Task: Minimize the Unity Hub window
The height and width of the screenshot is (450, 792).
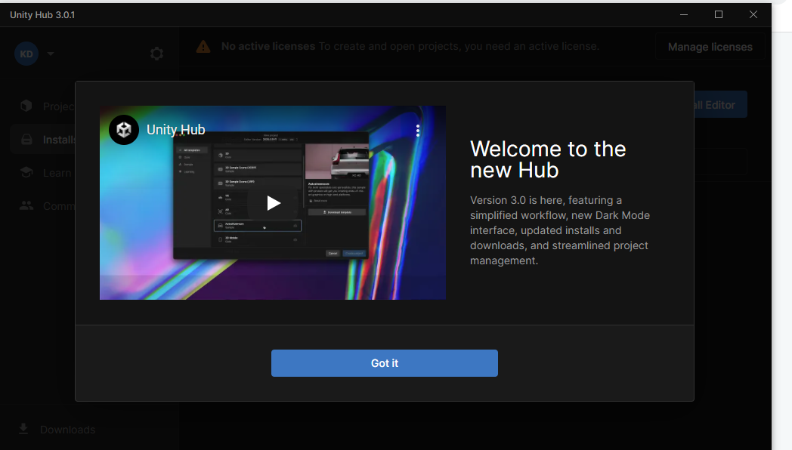Action: [684, 14]
